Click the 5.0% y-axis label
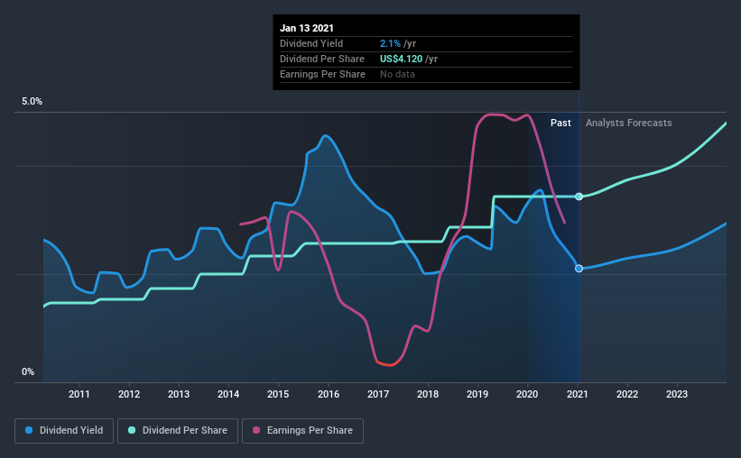 (x=32, y=102)
